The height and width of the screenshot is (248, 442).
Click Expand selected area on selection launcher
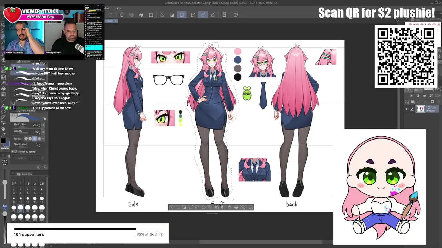pos(191,207)
